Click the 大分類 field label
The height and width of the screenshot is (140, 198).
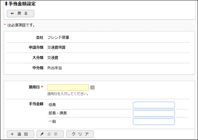click(38, 58)
